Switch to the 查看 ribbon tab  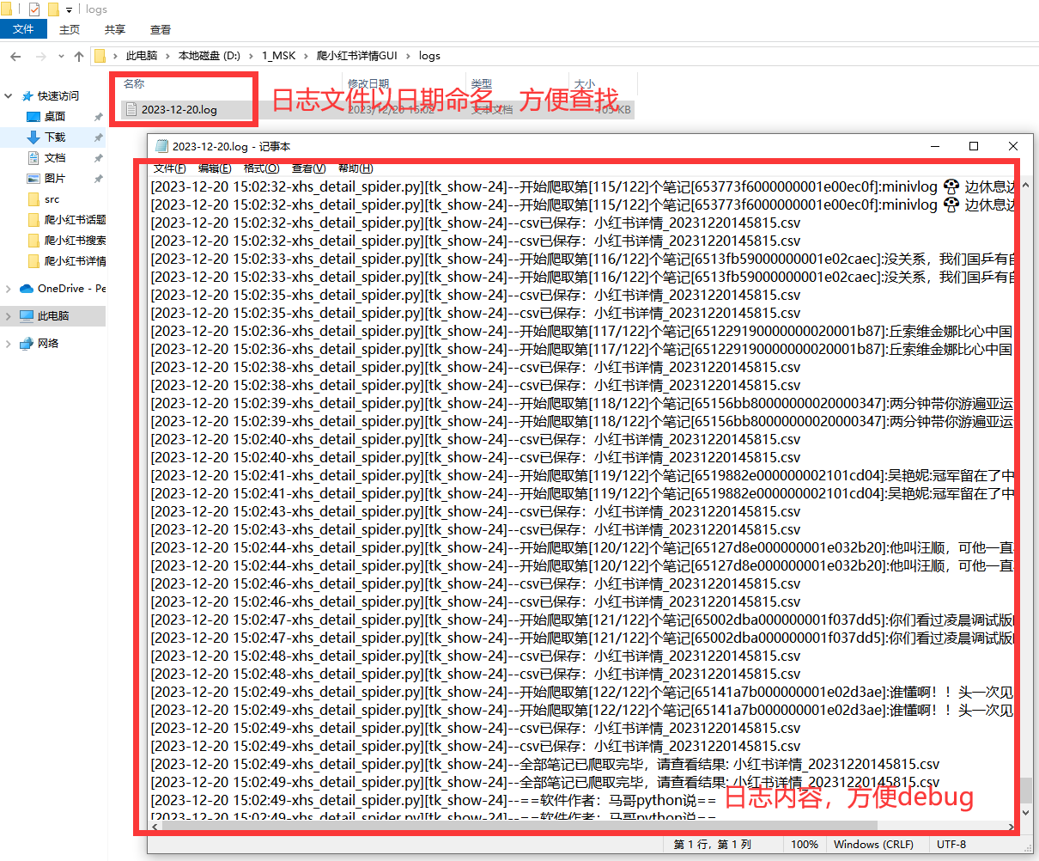(161, 29)
